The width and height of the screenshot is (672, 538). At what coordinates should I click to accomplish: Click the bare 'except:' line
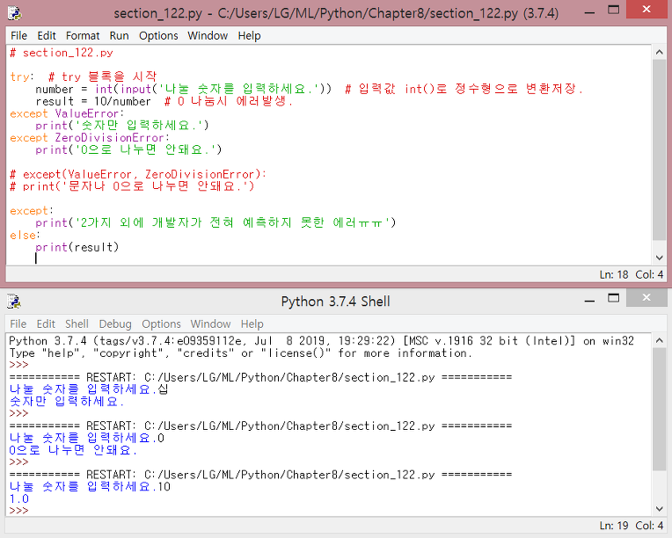tap(32, 211)
